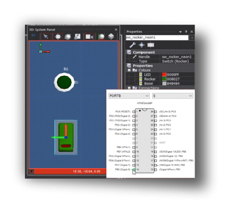Select pin 1 PC6 (RESET) checkbox
The image size is (230, 213).
point(134,112)
